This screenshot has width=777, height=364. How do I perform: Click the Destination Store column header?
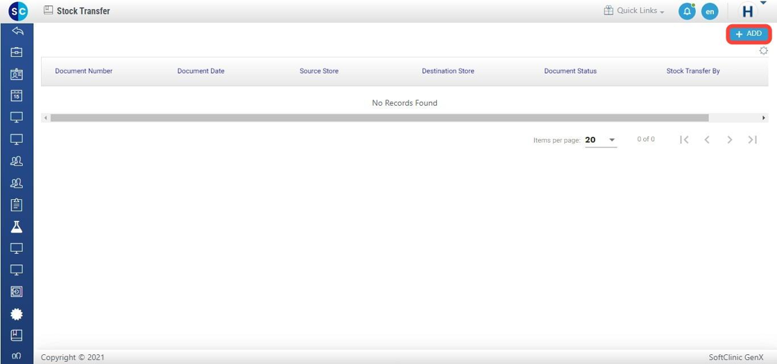point(448,71)
